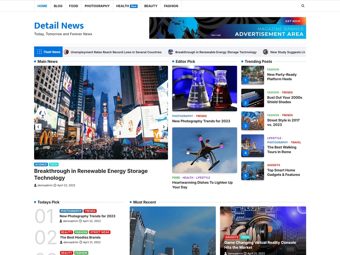The height and width of the screenshot is (255, 340).
Task: Click the previous slide arrow on main slider
Action: coord(38,127)
